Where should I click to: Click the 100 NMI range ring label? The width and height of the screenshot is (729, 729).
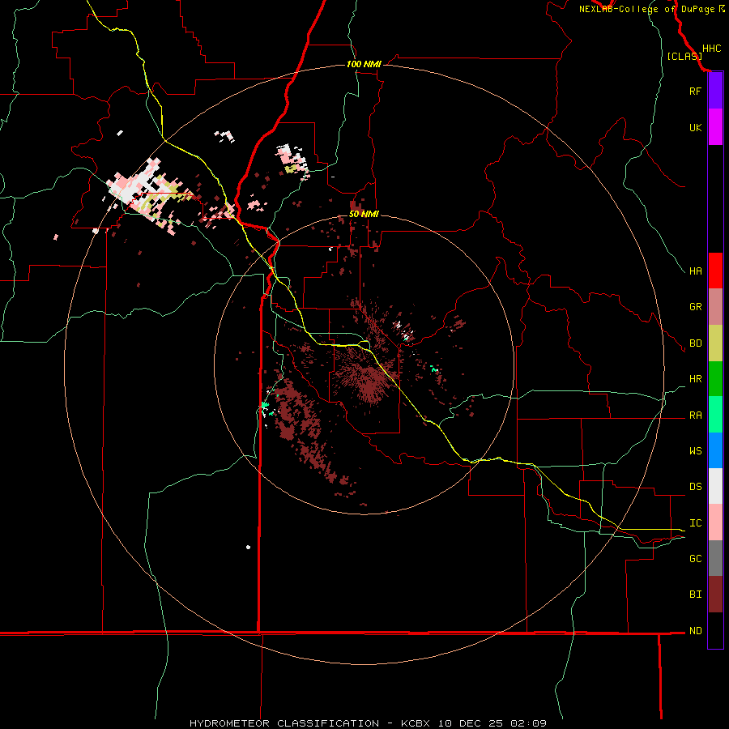[x=364, y=64]
